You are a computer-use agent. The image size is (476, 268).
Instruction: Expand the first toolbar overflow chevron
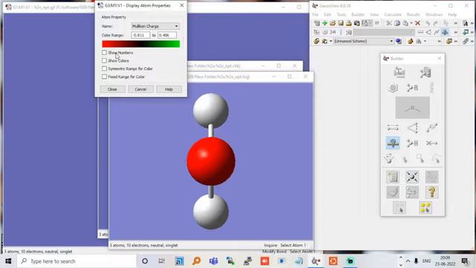point(455,23)
